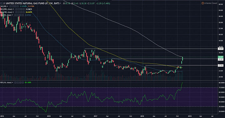
Task: Click the orange Market Closed status icon
Action: tap(202, 3)
